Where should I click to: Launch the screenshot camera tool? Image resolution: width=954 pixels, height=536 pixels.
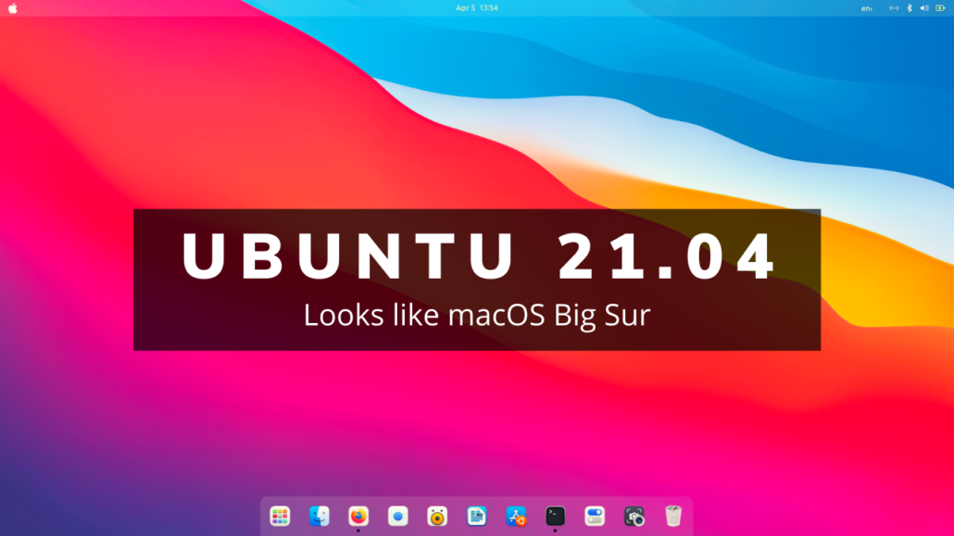[x=634, y=517]
